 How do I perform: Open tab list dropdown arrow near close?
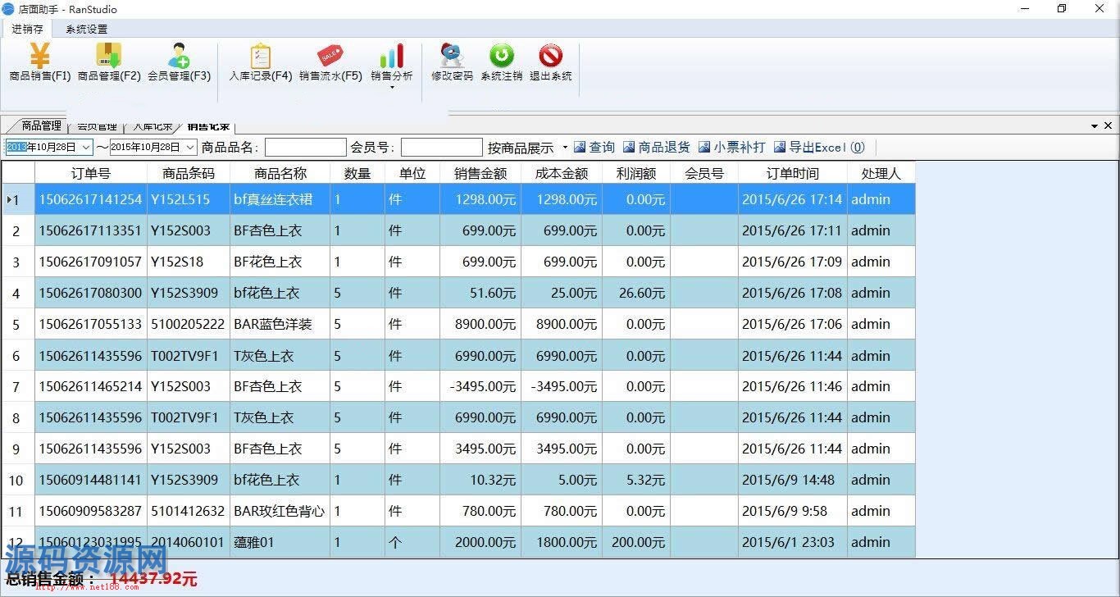tap(1095, 126)
